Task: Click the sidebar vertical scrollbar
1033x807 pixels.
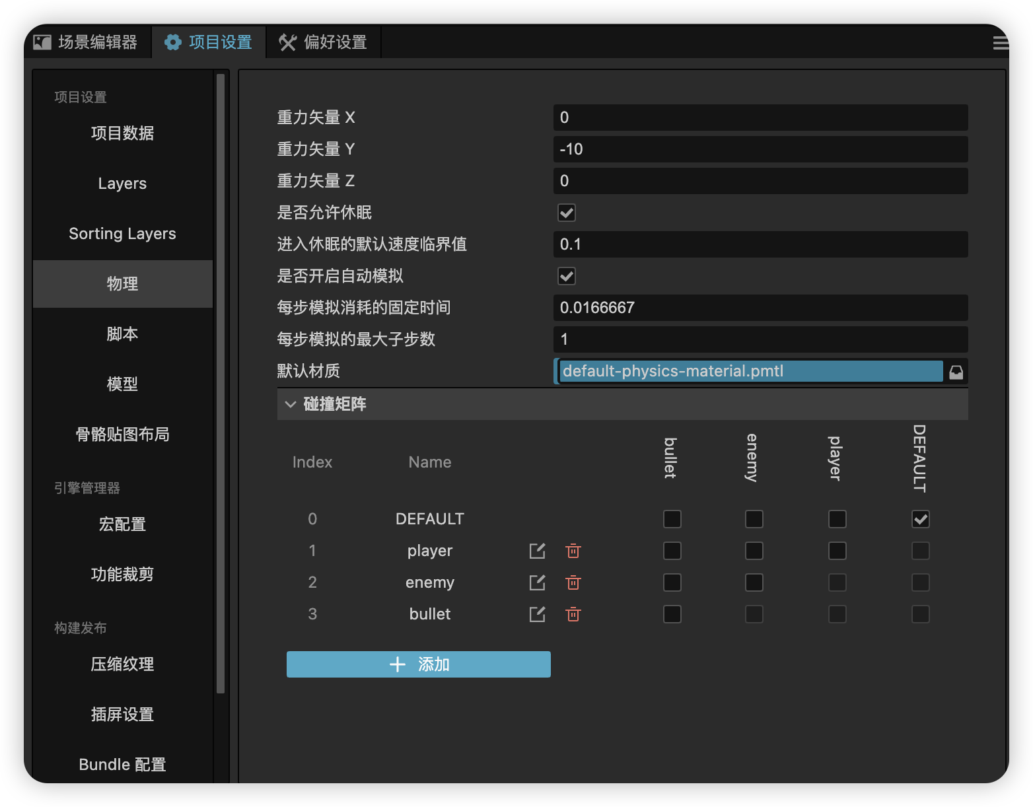Action: pyautogui.click(x=221, y=383)
